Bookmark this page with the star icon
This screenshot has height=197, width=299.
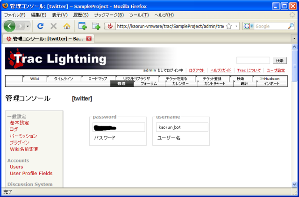pos(229,26)
